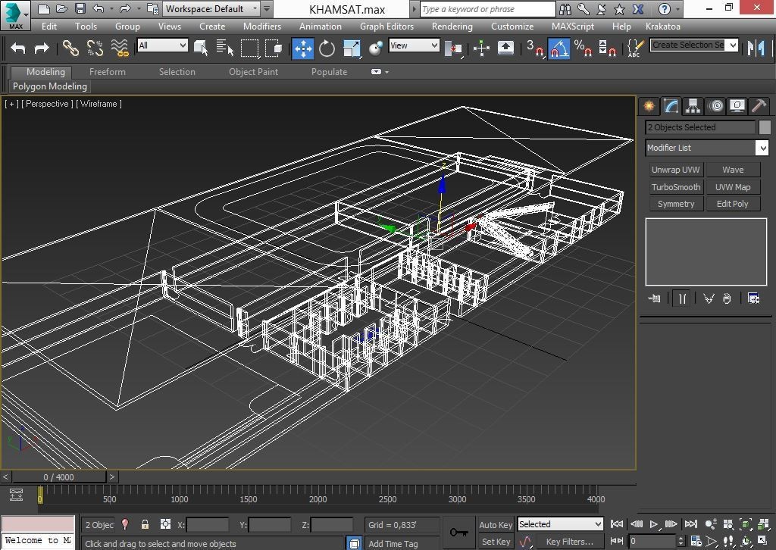Screen dimensions: 776x550
Task: Toggle Auto Key animation mode
Action: tap(496, 524)
